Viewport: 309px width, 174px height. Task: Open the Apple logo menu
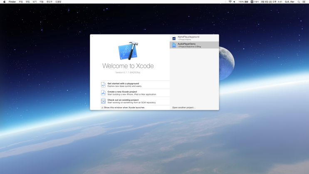tap(5, 2)
